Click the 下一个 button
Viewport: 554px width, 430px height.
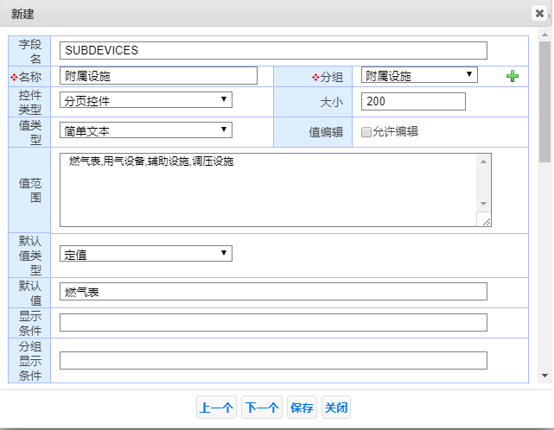pyautogui.click(x=262, y=408)
